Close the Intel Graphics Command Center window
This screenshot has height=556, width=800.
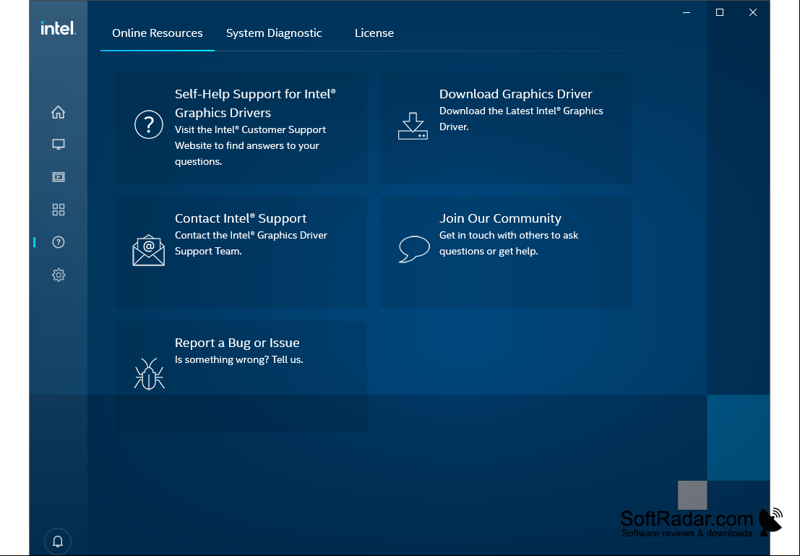(x=752, y=12)
